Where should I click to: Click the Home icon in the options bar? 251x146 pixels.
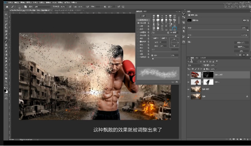coord(7,7)
